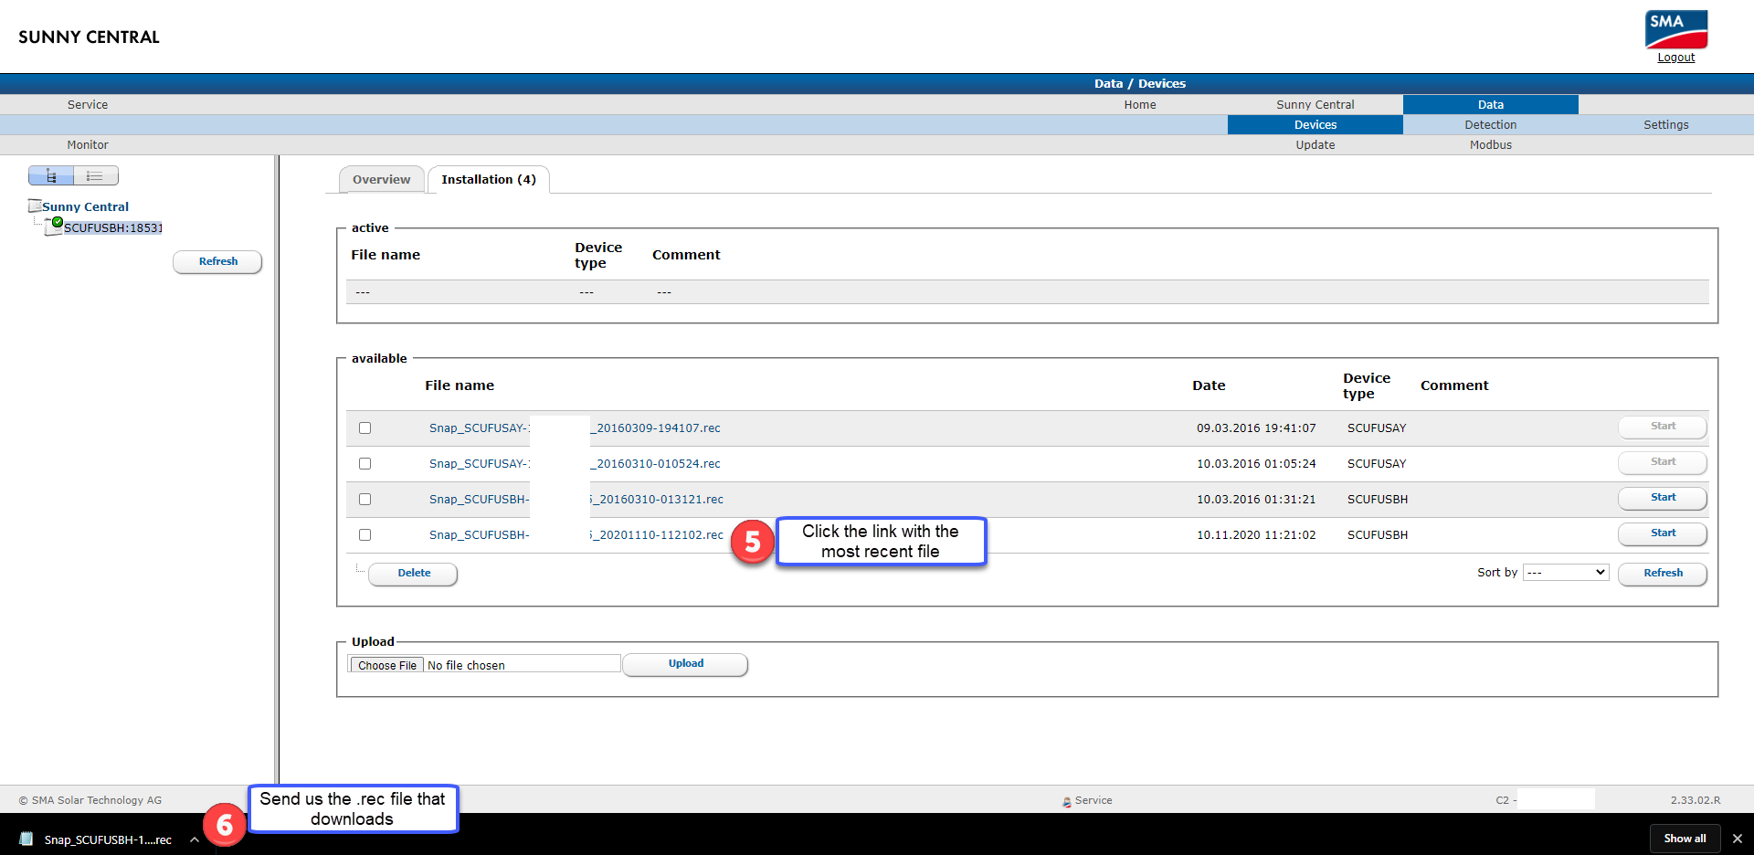Viewport: 1754px width, 855px height.
Task: Click Date column header
Action: coord(1209,385)
